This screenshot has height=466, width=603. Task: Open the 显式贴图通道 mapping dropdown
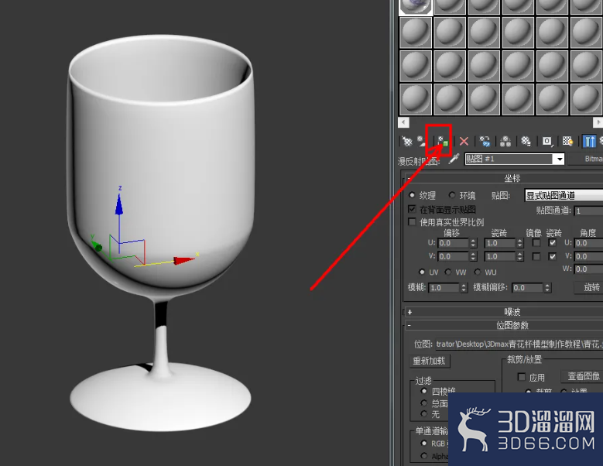[x=564, y=195]
